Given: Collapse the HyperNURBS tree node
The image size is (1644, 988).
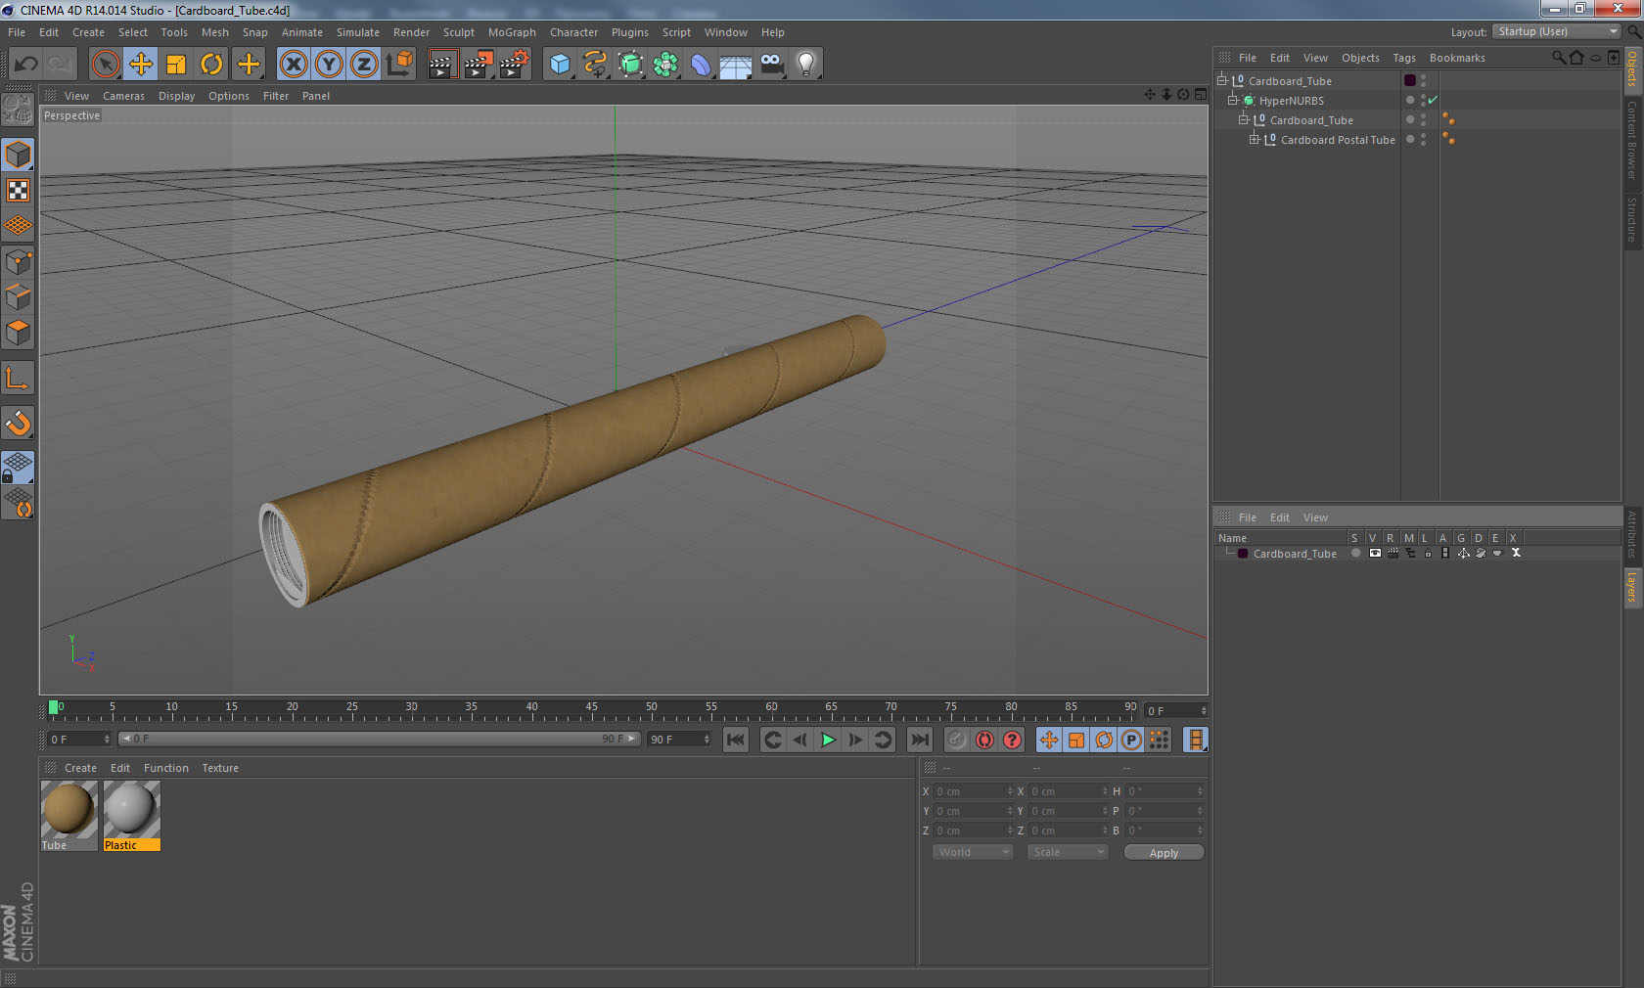Looking at the screenshot, I should 1233,100.
